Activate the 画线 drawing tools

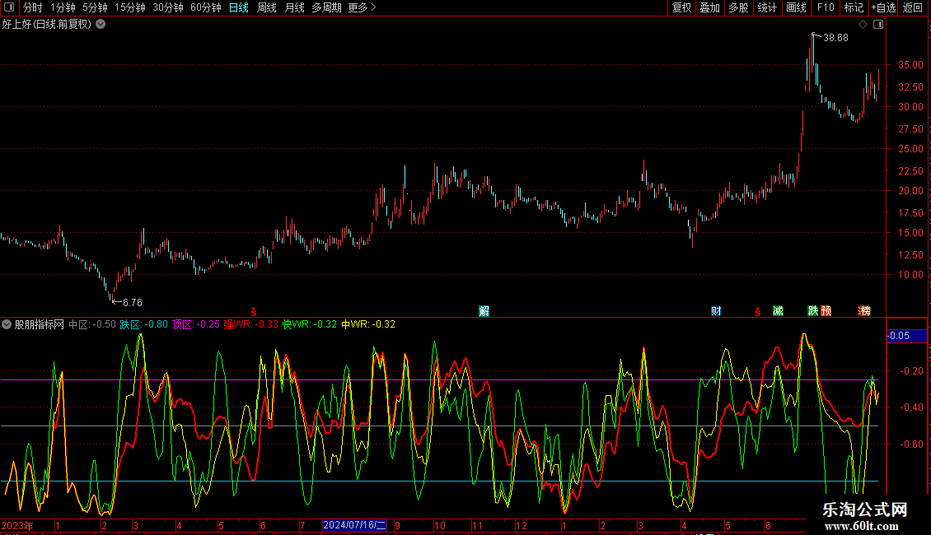[796, 7]
